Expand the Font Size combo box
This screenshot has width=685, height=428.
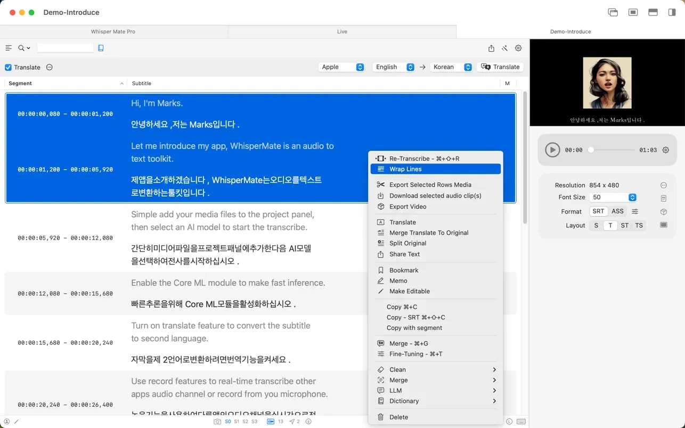pyautogui.click(x=632, y=197)
